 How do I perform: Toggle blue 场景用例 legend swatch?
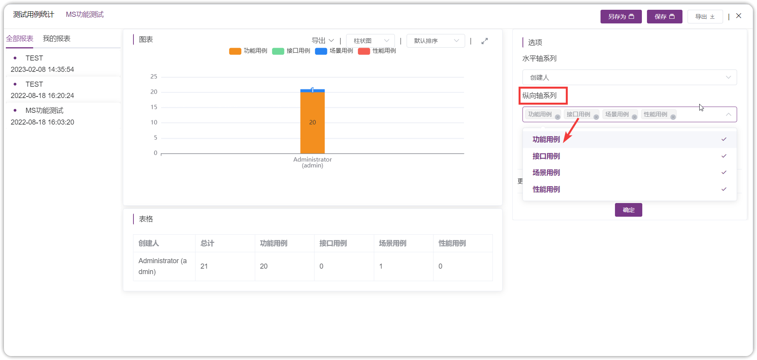[321, 51]
